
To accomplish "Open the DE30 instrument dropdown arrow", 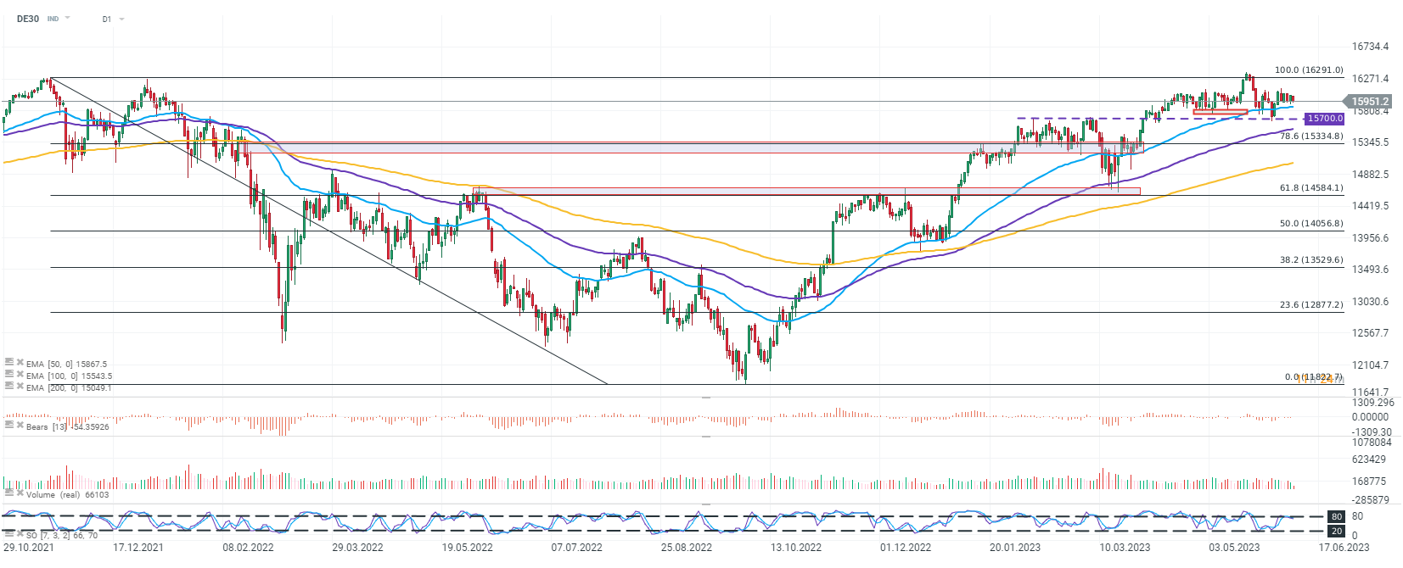I will (68, 19).
